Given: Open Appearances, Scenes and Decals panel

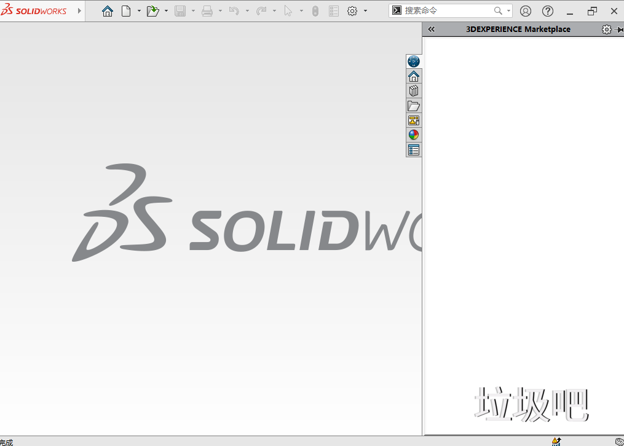Looking at the screenshot, I should (414, 135).
